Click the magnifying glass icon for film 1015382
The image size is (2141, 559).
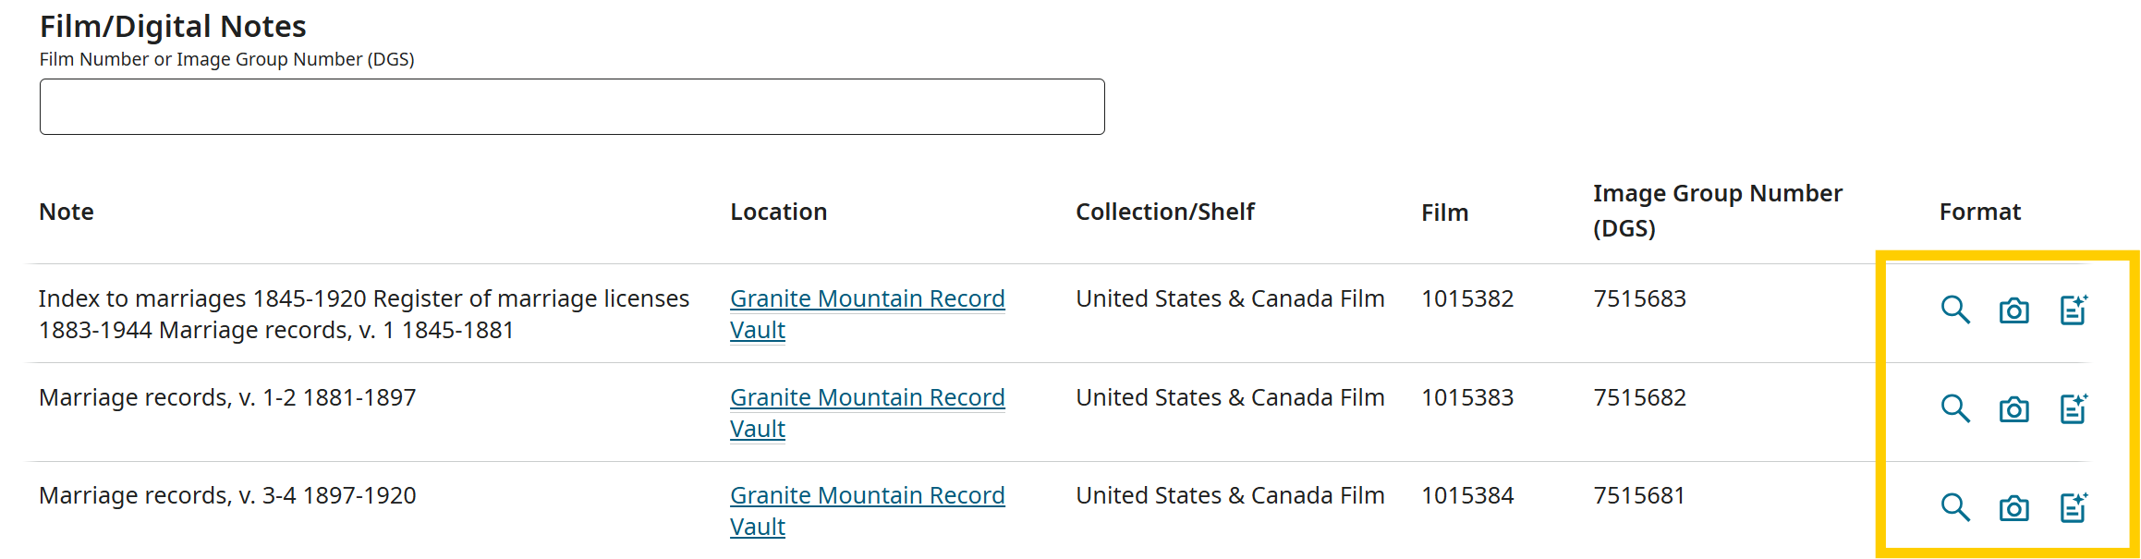click(1954, 310)
